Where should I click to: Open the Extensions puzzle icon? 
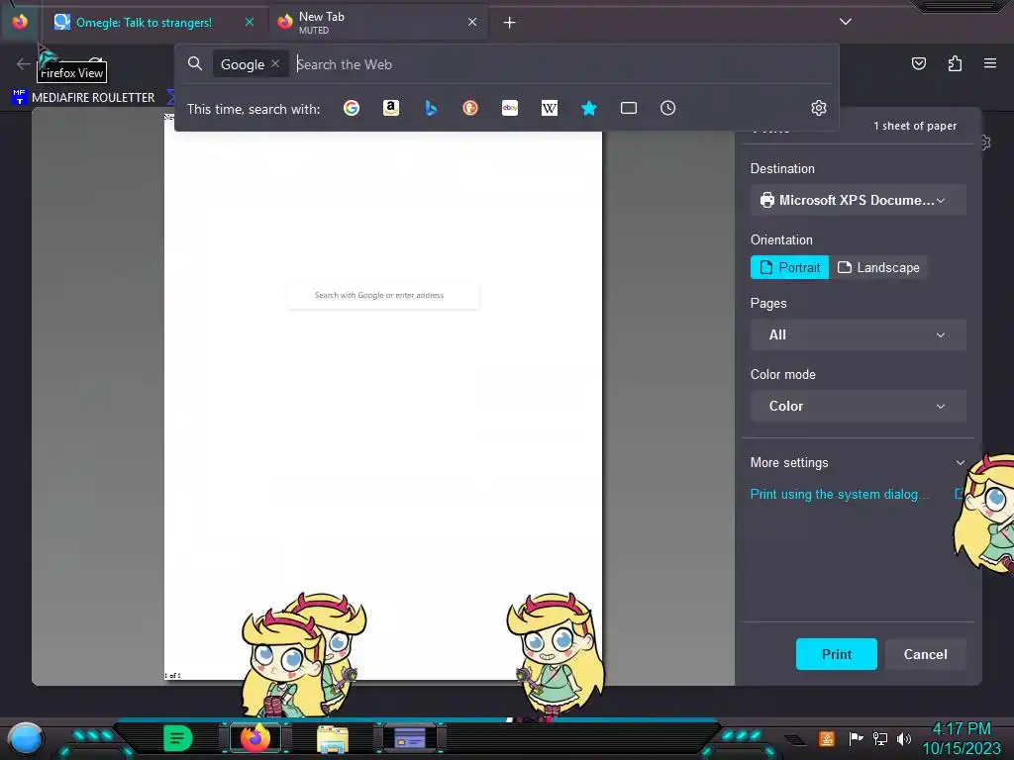coord(955,63)
